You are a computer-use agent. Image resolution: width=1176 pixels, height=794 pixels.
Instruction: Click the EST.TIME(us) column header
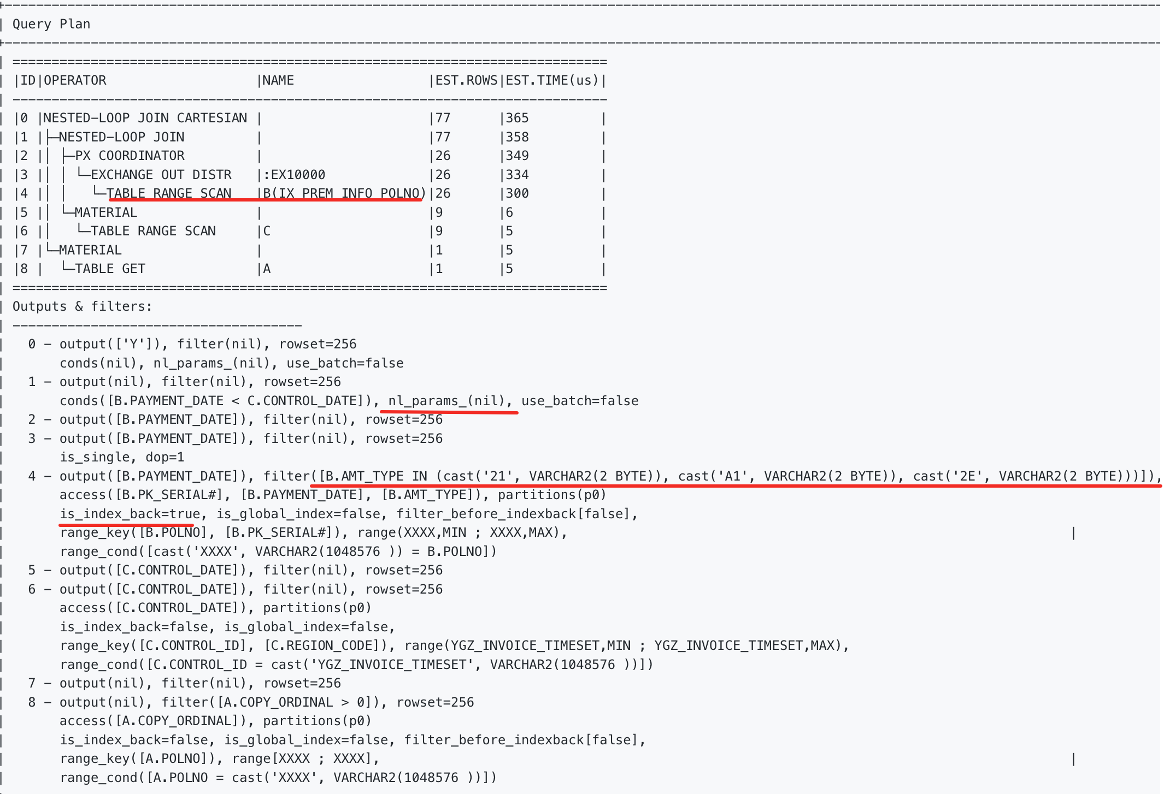[552, 80]
